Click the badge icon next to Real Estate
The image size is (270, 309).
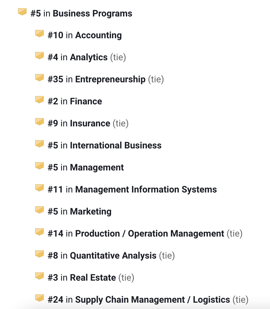pyautogui.click(x=39, y=276)
